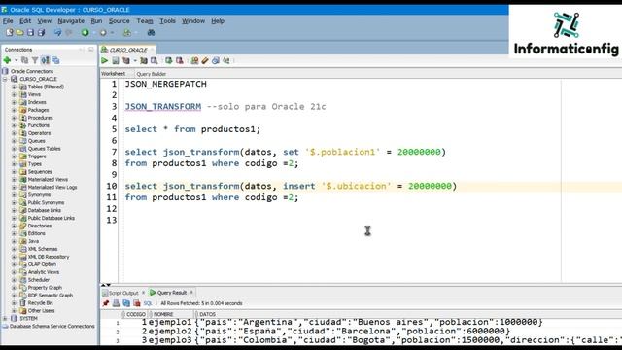Select Packages in the connection tree
622x350 pixels.
[x=38, y=110]
